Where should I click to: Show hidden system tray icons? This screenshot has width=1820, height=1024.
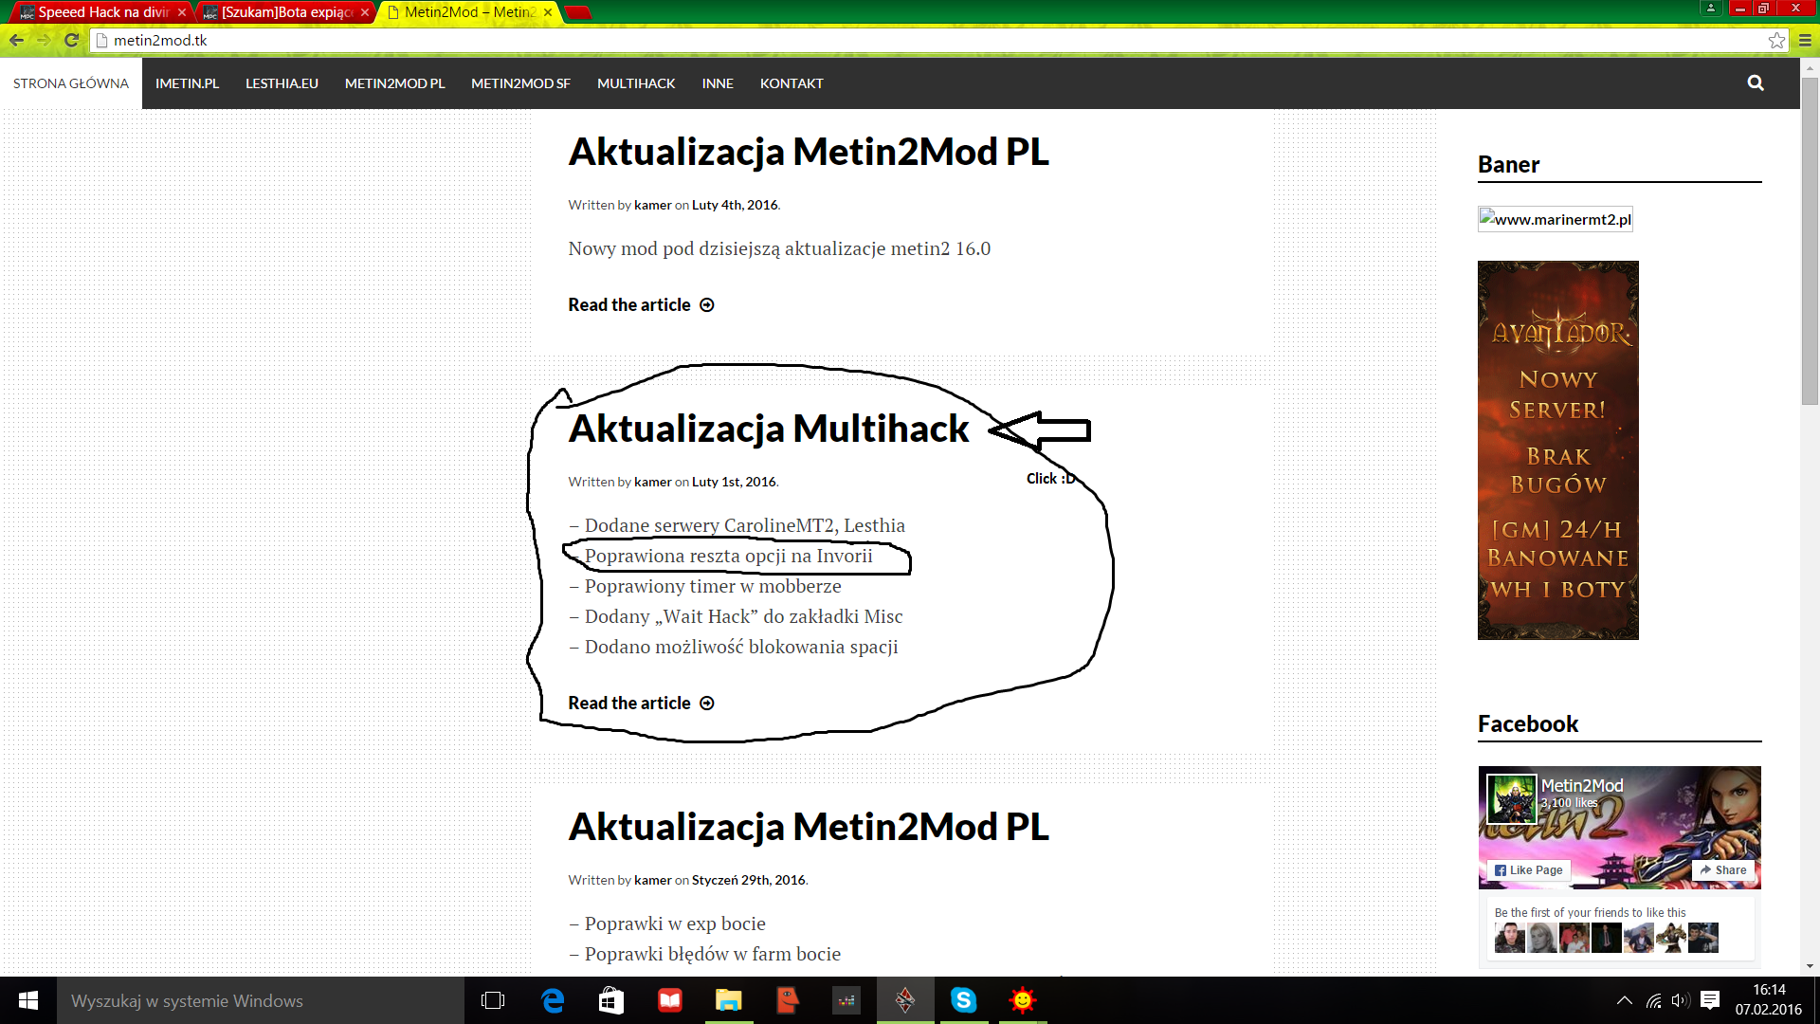click(x=1625, y=1000)
